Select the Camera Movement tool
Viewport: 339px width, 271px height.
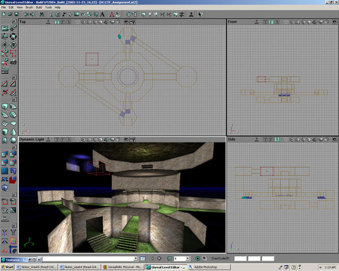point(5,28)
